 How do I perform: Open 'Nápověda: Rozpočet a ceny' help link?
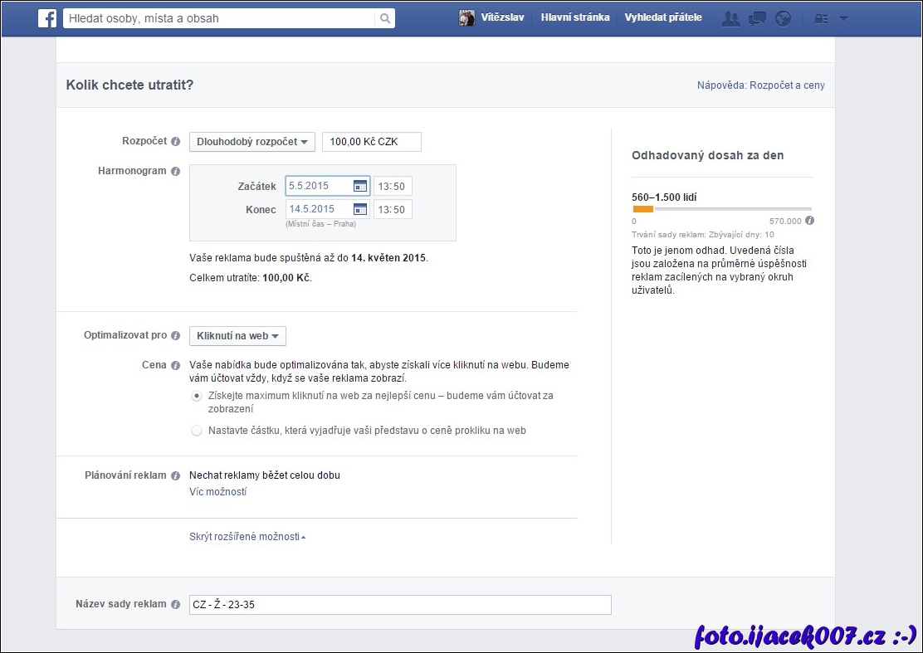pyautogui.click(x=760, y=85)
